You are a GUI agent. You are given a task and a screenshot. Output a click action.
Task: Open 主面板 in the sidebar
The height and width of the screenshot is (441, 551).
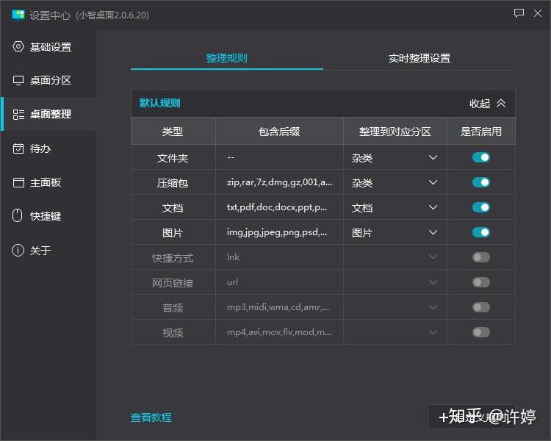pyautogui.click(x=48, y=182)
